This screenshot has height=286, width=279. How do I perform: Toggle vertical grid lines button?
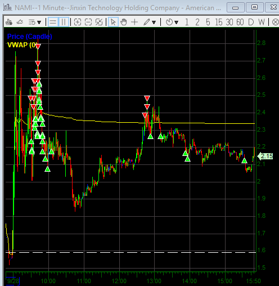pyautogui.click(x=64, y=22)
